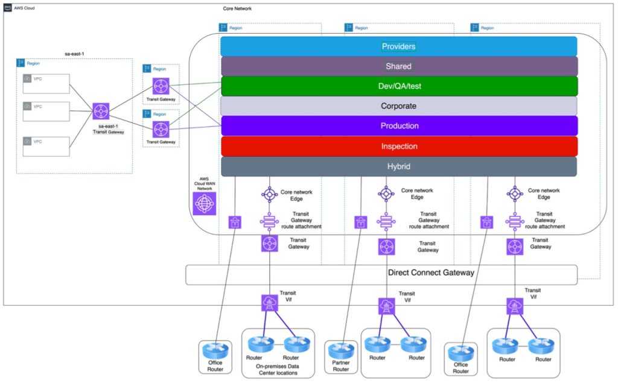Image resolution: width=618 pixels, height=384 pixels.
Task: Select the purple Production color bar
Action: [399, 126]
